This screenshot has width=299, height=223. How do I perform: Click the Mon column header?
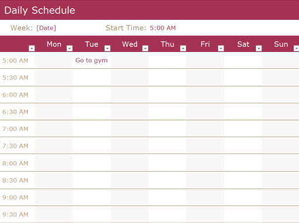(54, 44)
